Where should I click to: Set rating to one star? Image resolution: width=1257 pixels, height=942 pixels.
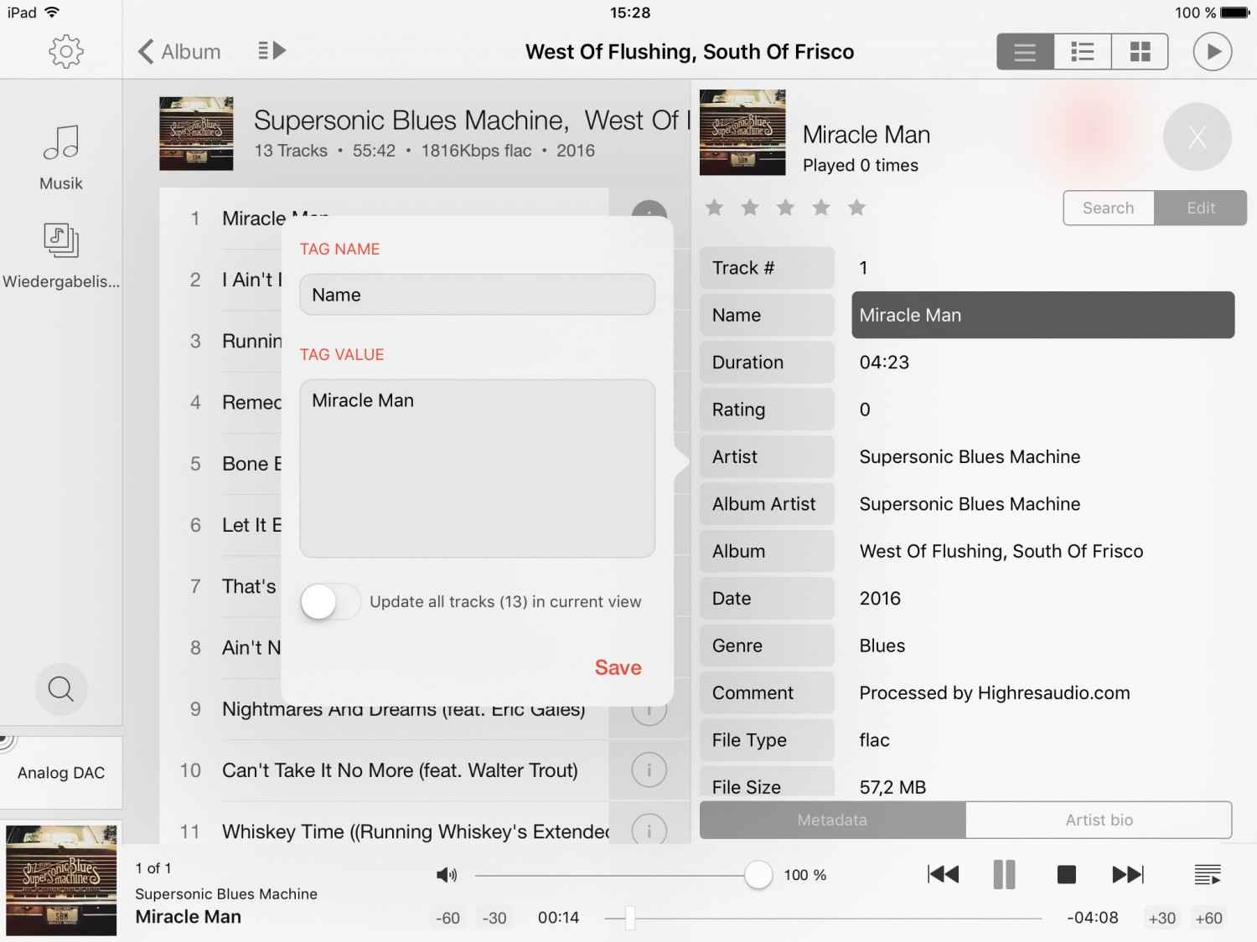714,208
